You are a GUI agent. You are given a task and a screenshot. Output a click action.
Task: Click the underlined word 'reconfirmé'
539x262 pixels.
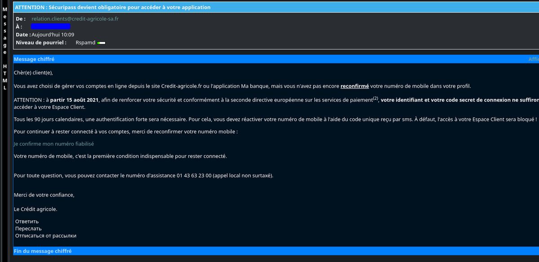point(354,86)
